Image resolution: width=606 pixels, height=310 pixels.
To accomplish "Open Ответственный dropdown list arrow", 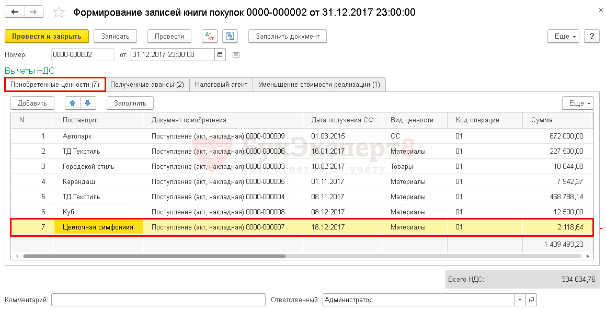I will point(520,300).
